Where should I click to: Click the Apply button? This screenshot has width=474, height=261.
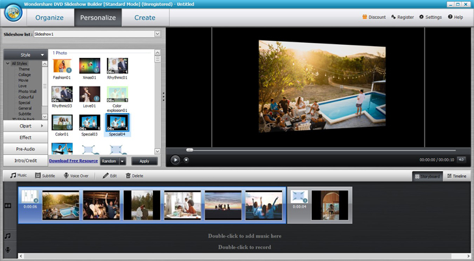145,161
